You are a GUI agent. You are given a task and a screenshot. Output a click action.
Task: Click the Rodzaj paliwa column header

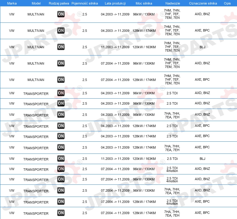(x=59, y=3)
